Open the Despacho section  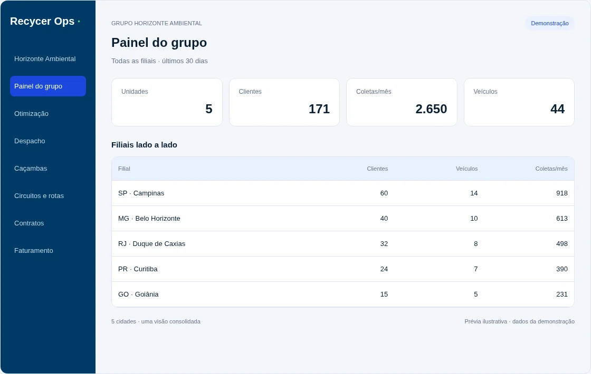point(48,141)
